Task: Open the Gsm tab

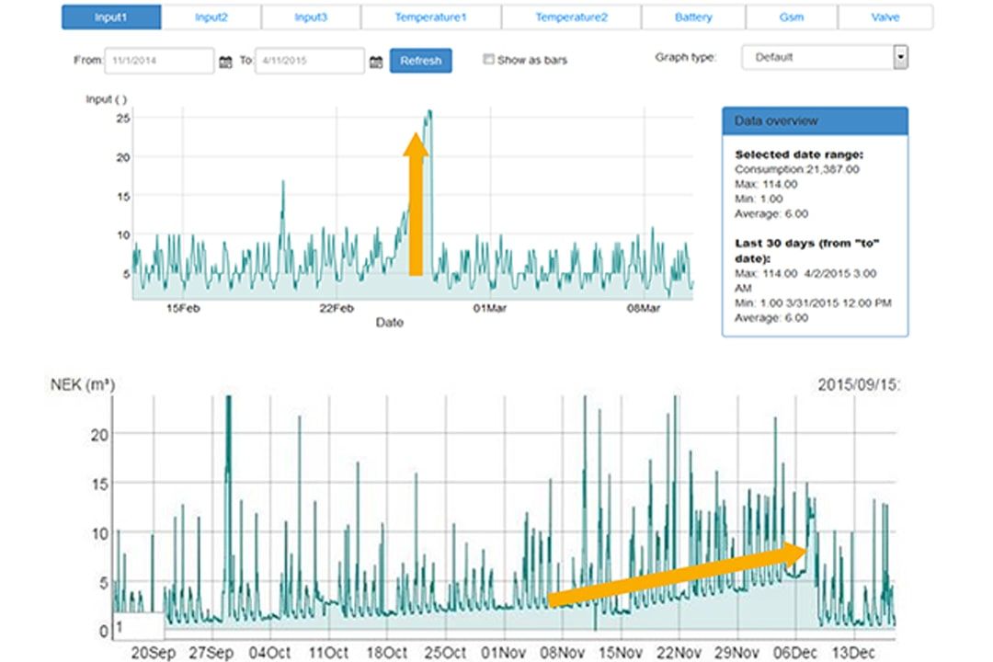Action: tap(791, 17)
